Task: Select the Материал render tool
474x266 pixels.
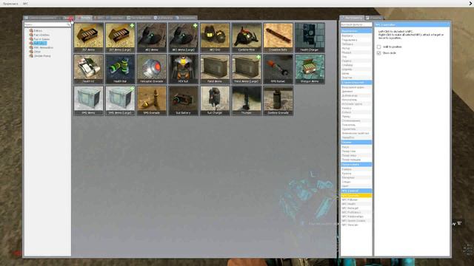Action: tap(356, 177)
